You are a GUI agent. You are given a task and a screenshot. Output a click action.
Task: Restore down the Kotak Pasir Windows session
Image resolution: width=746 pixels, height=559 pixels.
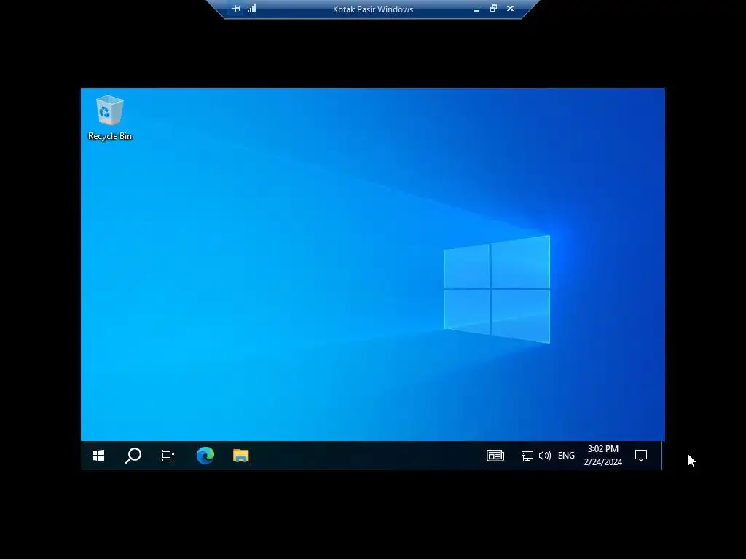tap(493, 9)
